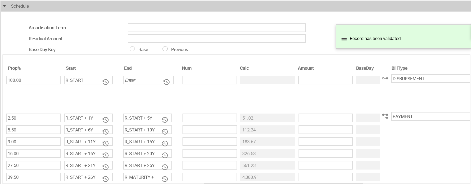Click the Residual Amount input field

216,39
